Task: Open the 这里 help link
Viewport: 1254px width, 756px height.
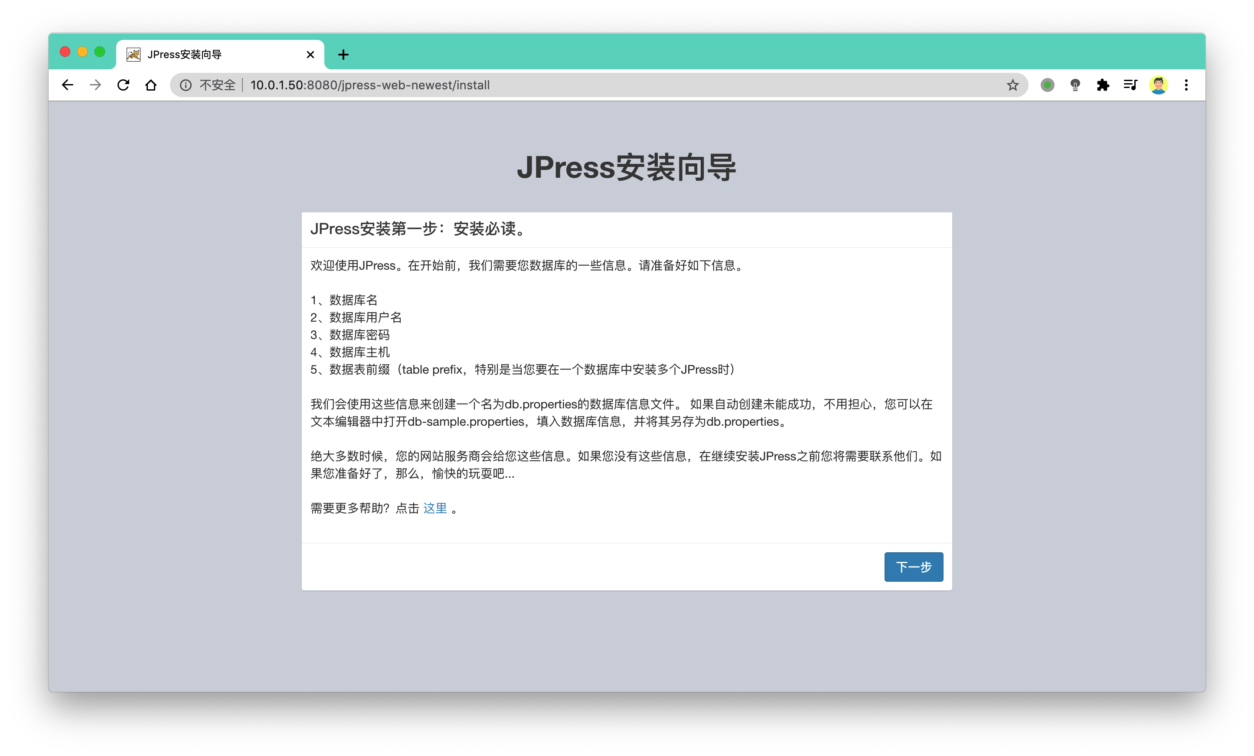Action: pos(434,508)
